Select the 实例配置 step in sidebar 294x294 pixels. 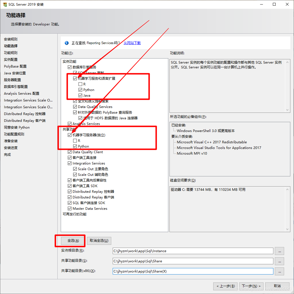point(11,60)
